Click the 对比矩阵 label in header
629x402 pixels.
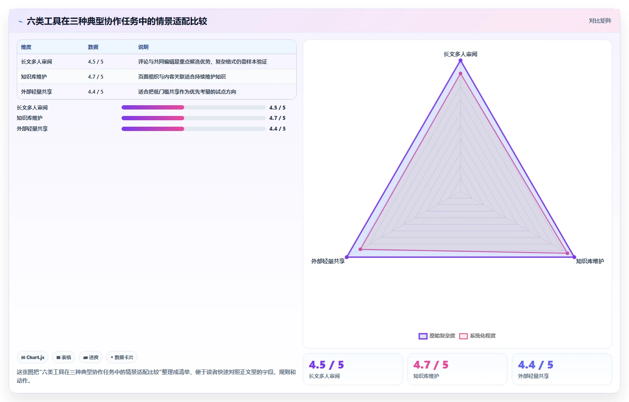click(x=600, y=21)
